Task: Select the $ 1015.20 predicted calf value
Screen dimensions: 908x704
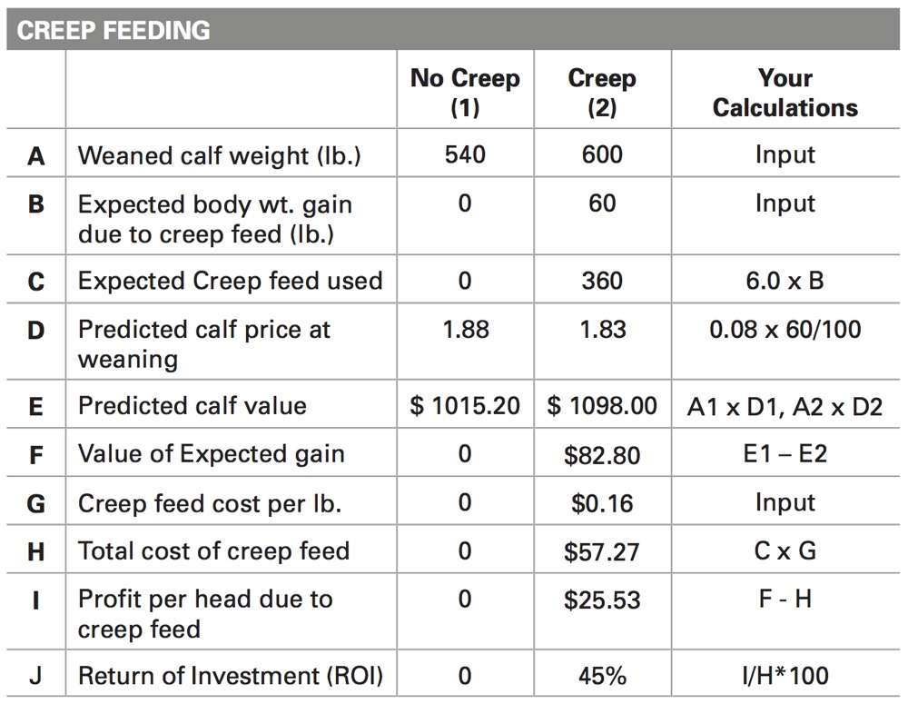Action: (465, 405)
